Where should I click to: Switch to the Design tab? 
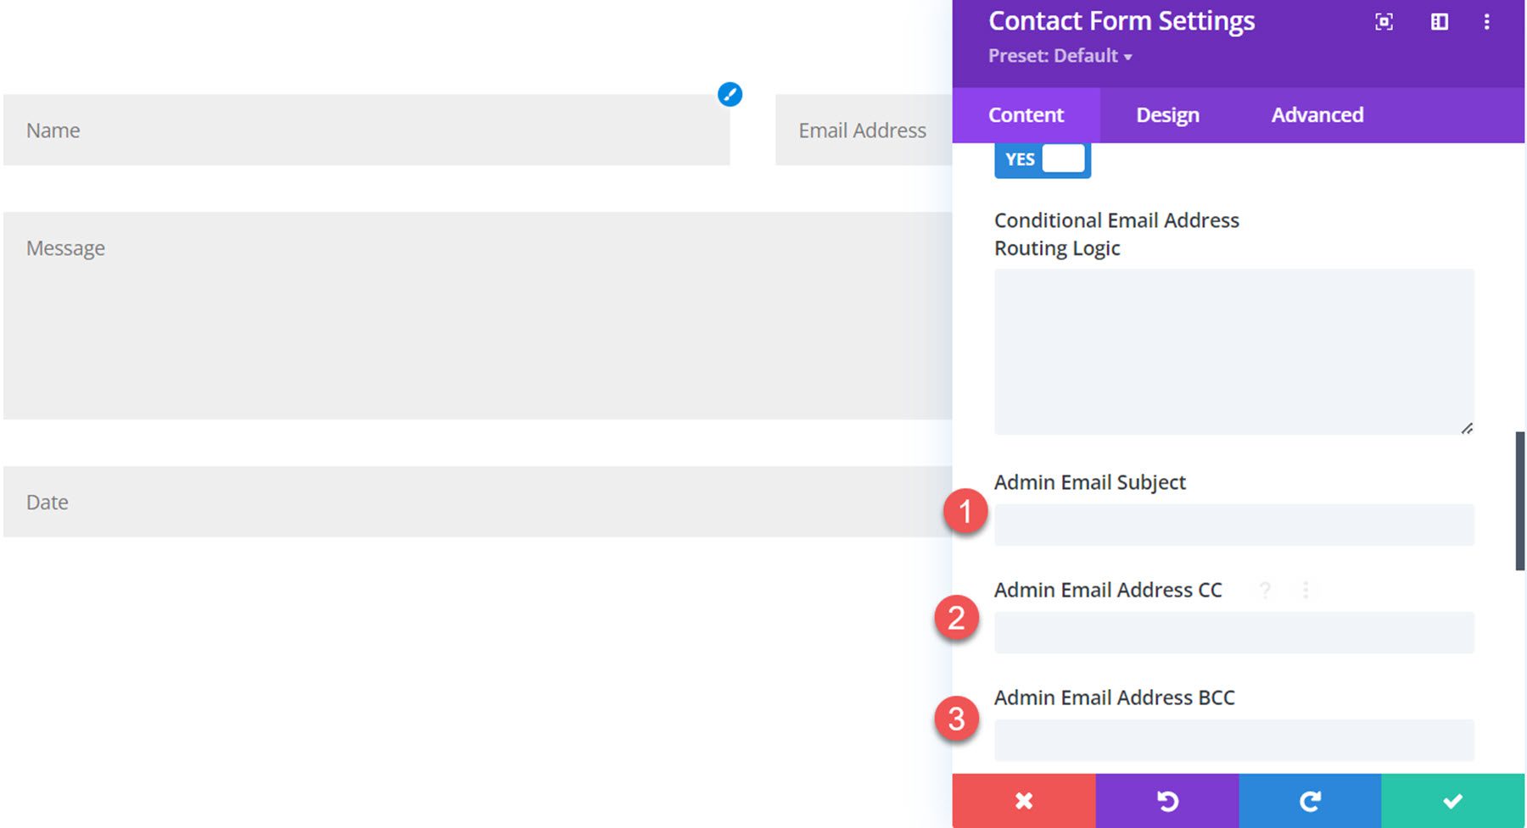[1166, 115]
